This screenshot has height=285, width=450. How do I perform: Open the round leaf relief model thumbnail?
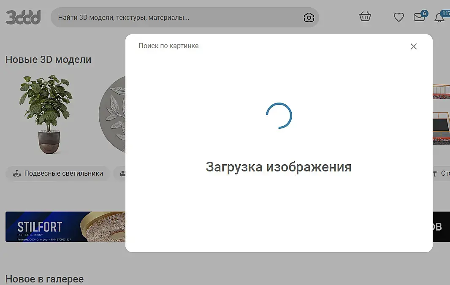[x=112, y=114]
